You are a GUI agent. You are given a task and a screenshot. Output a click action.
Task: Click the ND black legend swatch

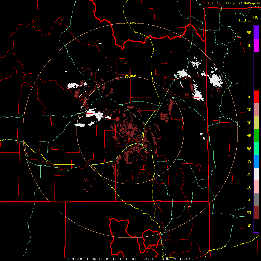(256, 226)
